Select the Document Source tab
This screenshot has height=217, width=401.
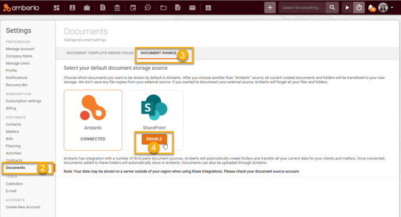coord(159,53)
